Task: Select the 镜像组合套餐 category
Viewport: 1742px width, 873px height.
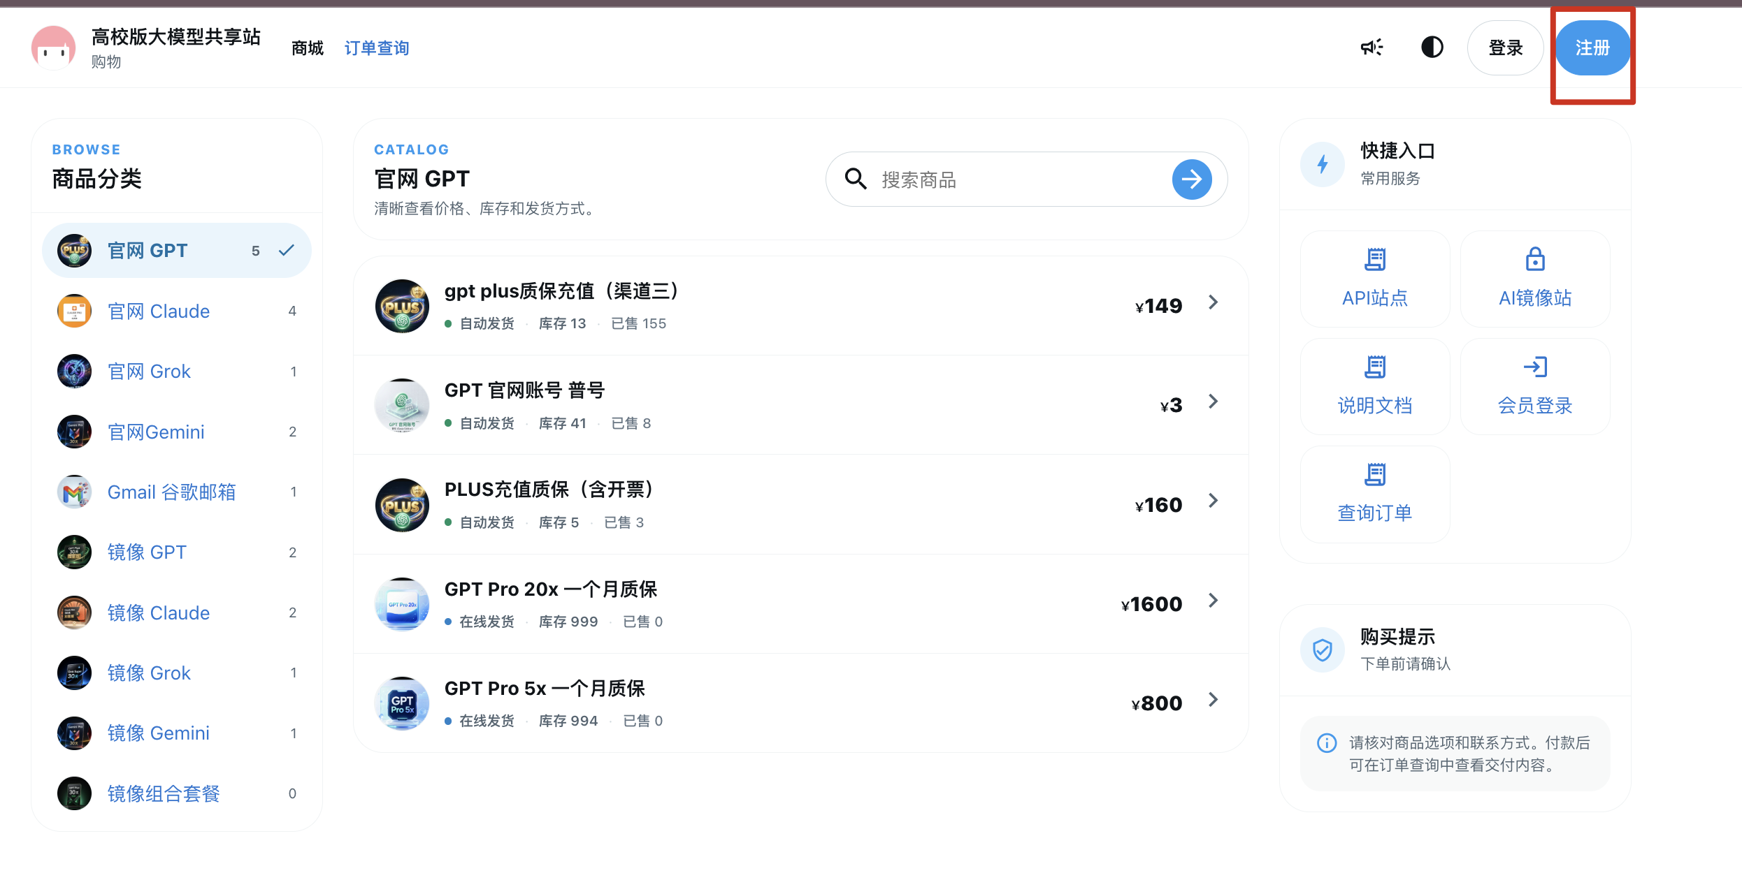Action: pos(177,794)
